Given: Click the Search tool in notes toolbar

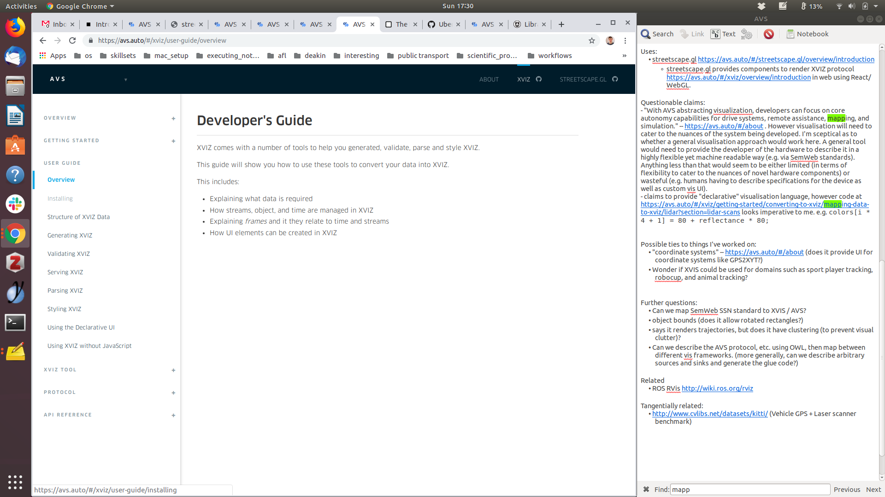Looking at the screenshot, I should 657,34.
